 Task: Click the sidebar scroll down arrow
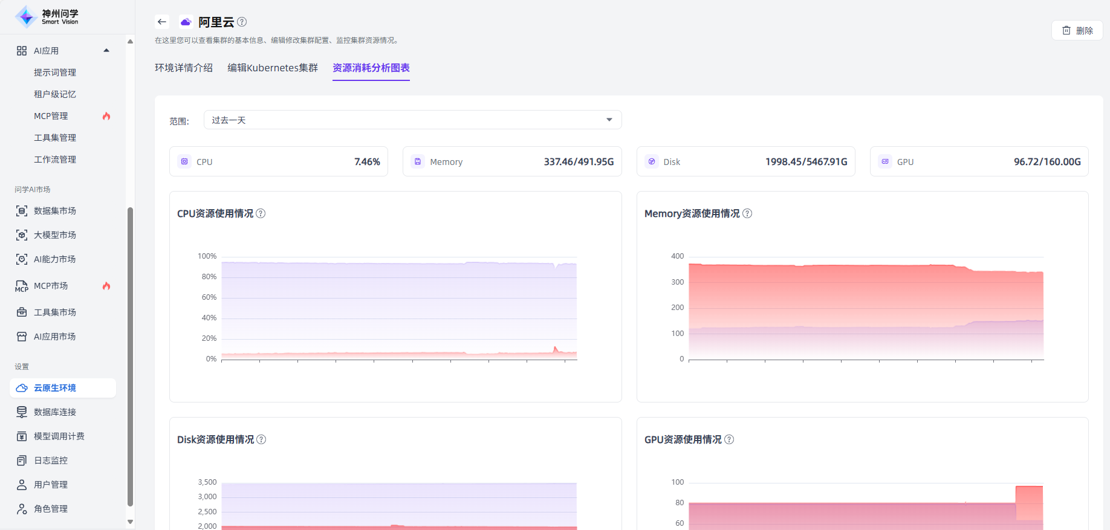pyautogui.click(x=130, y=522)
